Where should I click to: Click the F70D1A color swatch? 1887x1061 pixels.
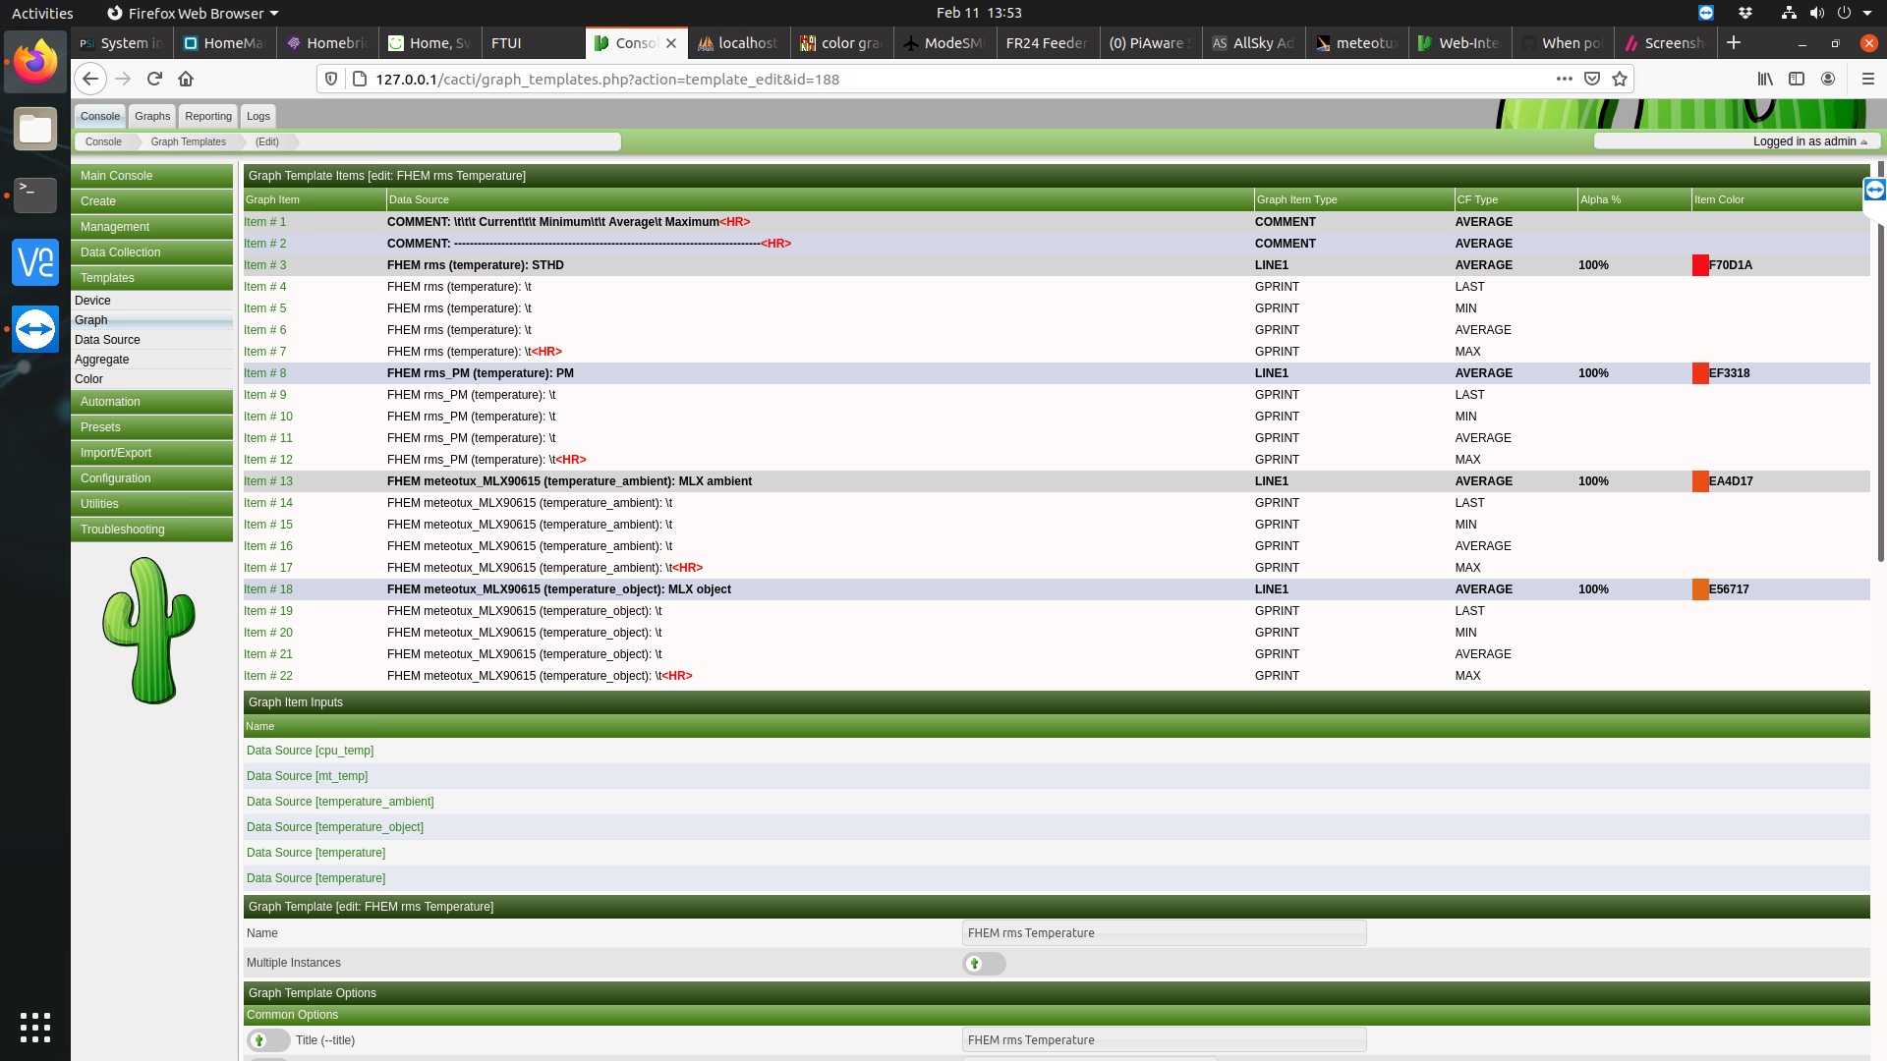click(1700, 265)
